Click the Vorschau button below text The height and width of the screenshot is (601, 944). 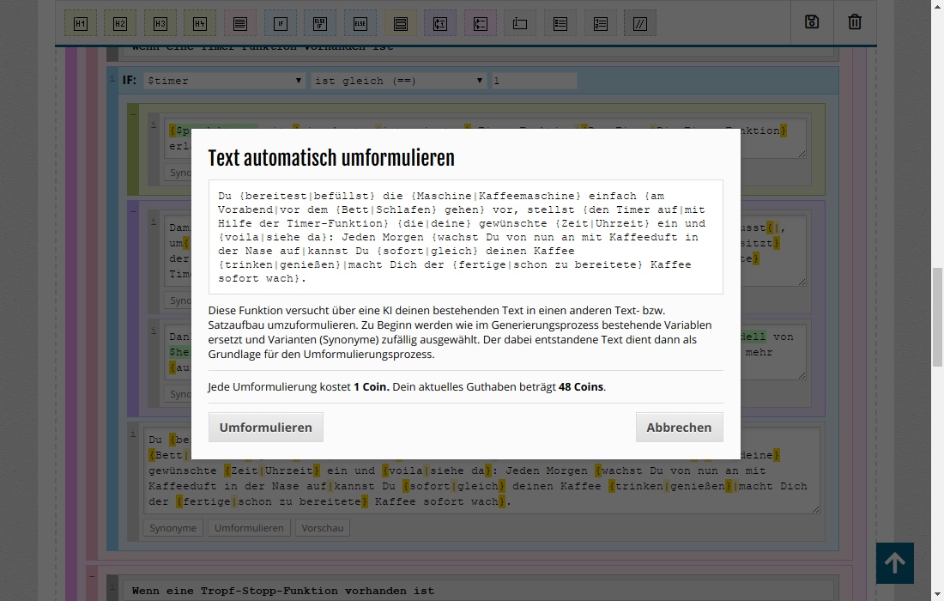323,528
